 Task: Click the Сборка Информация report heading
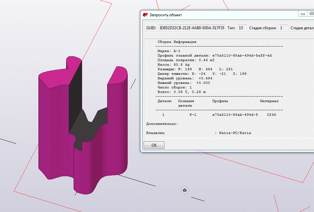[177, 42]
